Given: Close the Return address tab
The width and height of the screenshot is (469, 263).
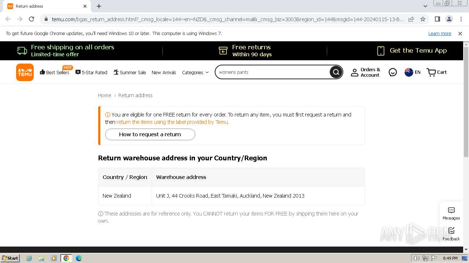Looking at the screenshot, I should point(85,6).
